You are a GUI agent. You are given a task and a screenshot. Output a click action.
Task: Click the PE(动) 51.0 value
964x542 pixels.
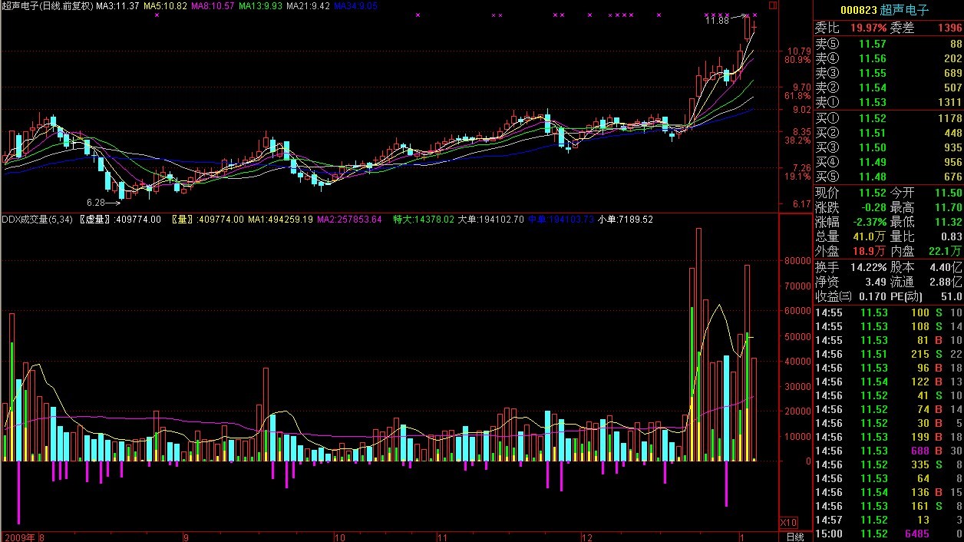[951, 297]
